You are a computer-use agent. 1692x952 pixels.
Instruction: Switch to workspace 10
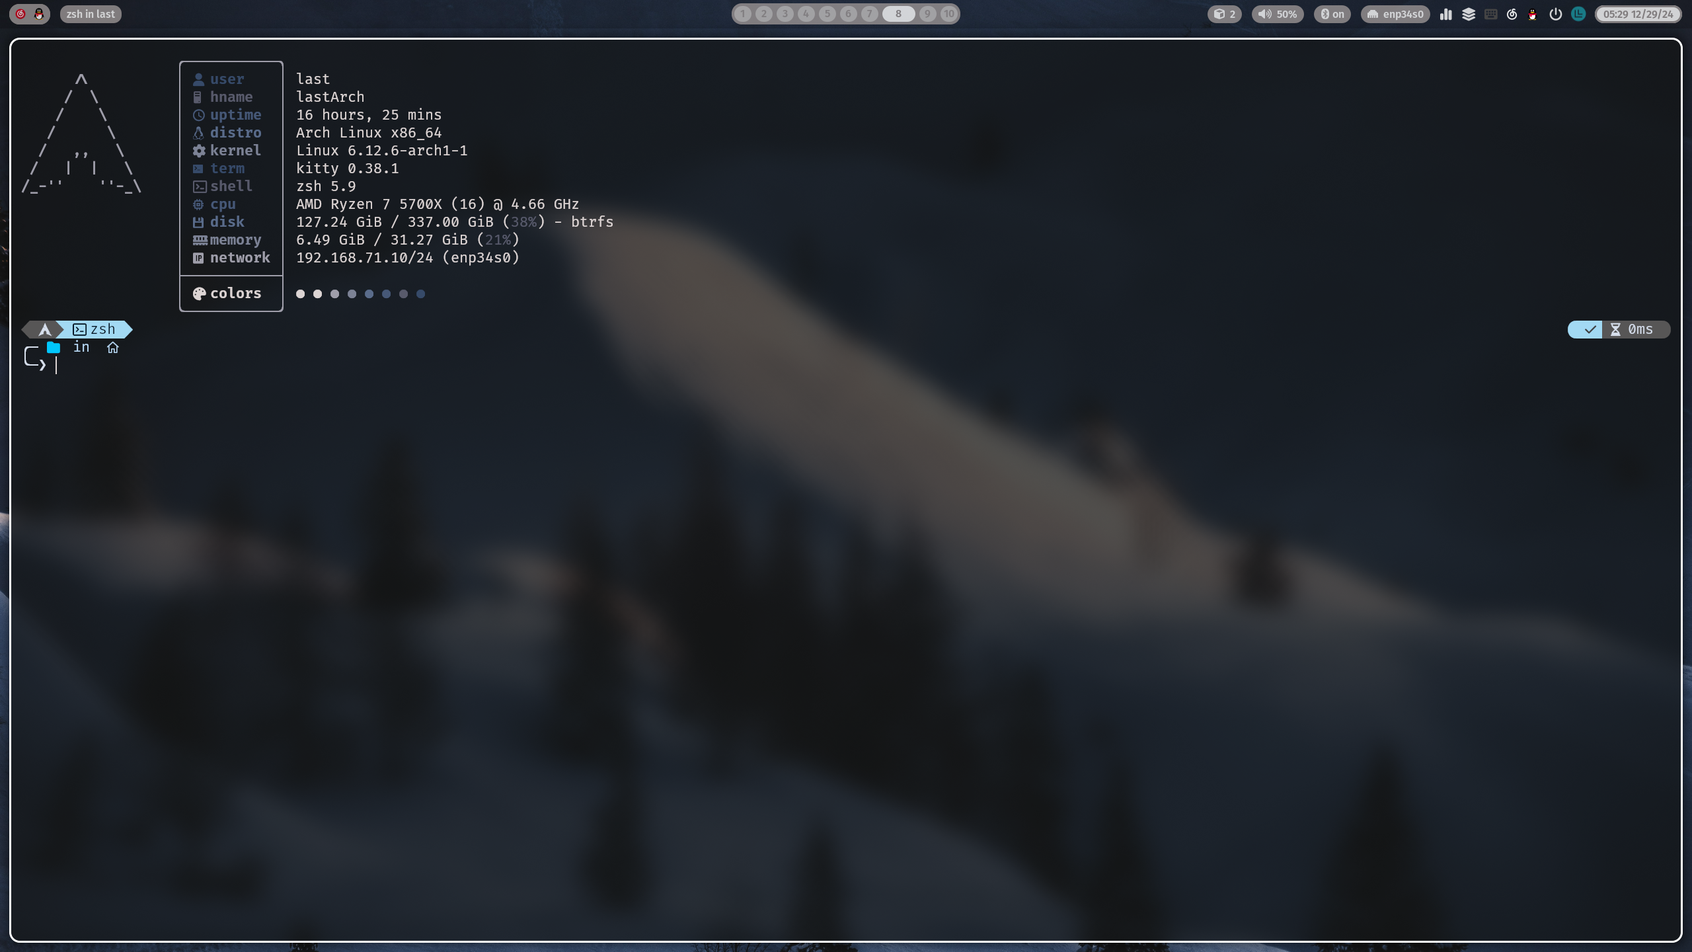pos(948,14)
